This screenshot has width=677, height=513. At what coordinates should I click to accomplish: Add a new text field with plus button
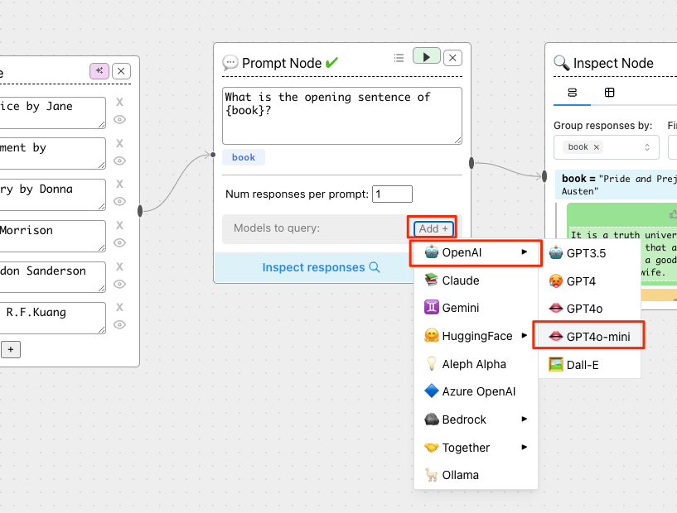pos(11,350)
